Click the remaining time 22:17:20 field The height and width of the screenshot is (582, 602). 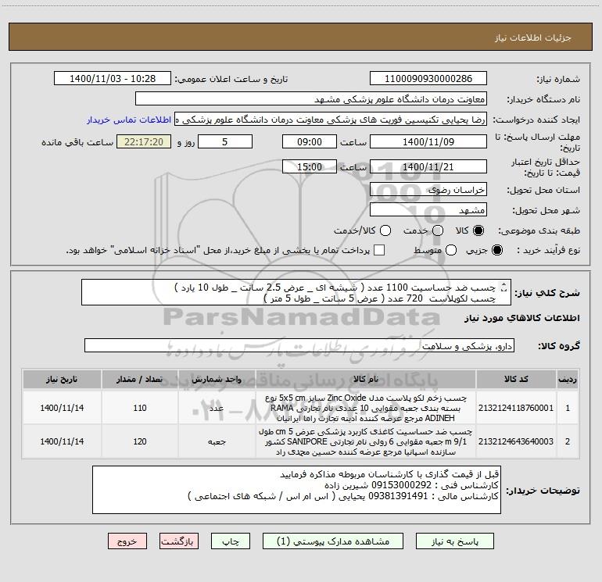[x=144, y=141]
